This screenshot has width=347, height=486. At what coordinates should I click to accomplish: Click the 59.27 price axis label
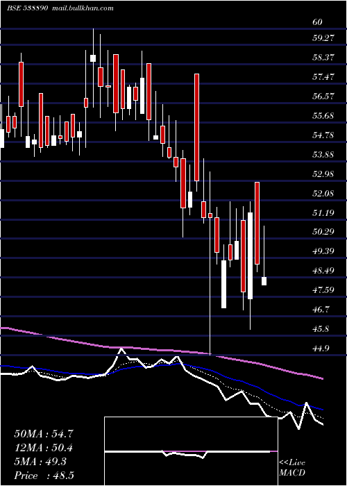[x=323, y=38]
